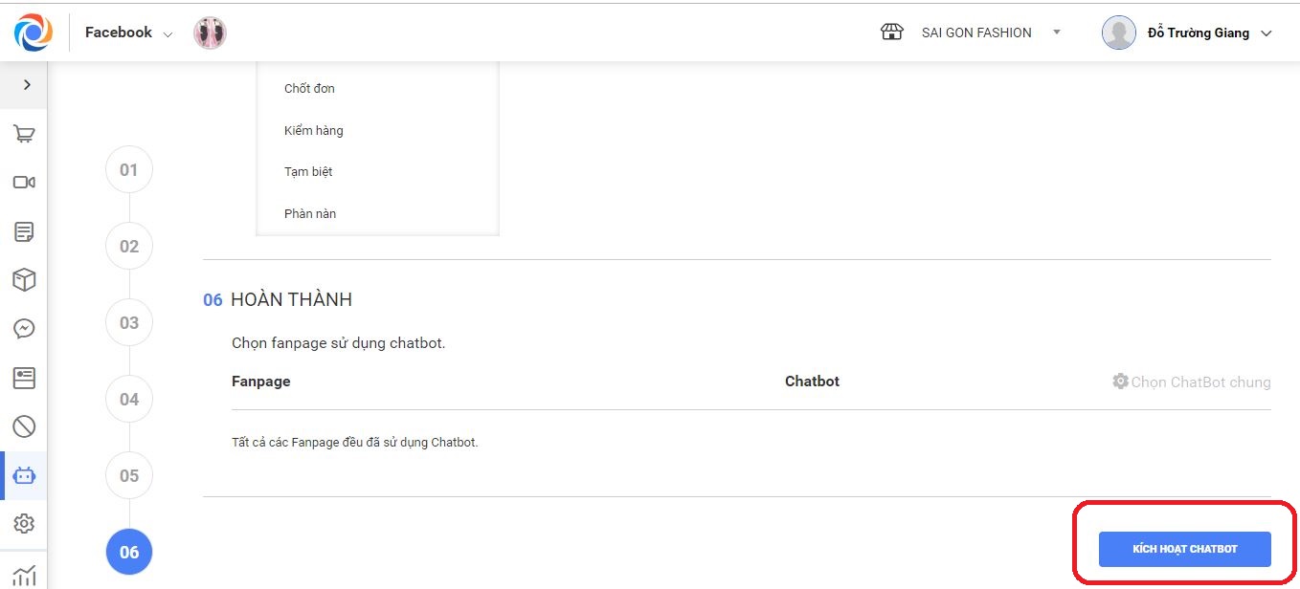The width and height of the screenshot is (1300, 589).
Task: Click the gear icon beside Chọn ChatBot chung
Action: pos(1120,381)
